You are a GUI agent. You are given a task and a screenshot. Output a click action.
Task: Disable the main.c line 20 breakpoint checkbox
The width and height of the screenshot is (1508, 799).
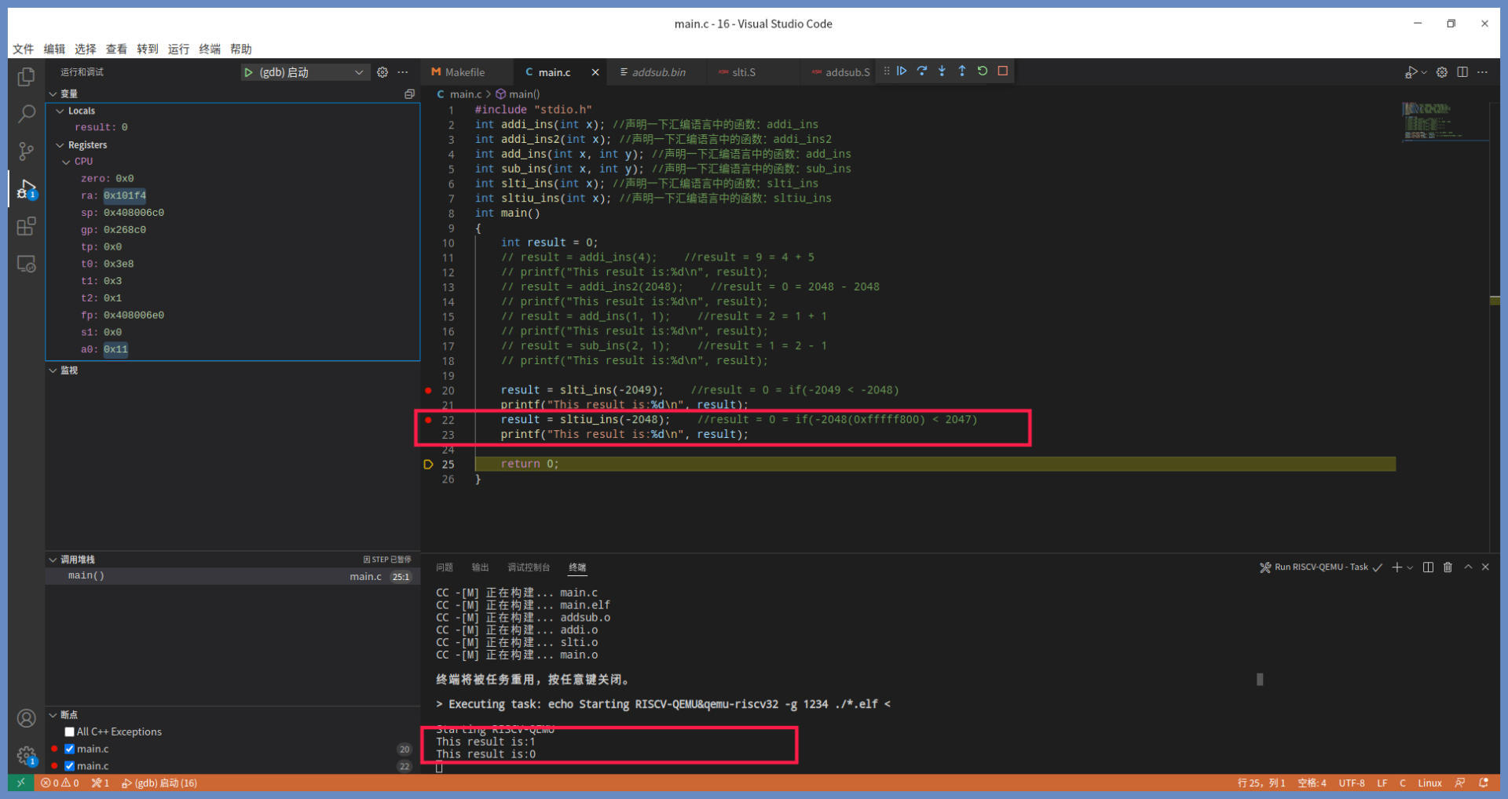coord(70,749)
